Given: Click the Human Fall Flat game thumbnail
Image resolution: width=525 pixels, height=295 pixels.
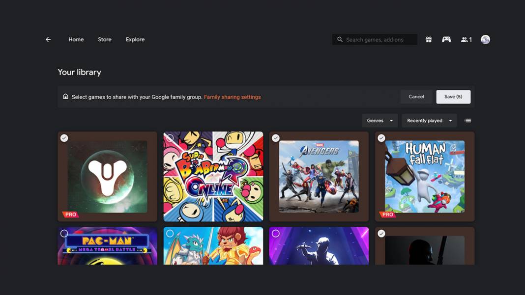Looking at the screenshot, I should pyautogui.click(x=424, y=177).
